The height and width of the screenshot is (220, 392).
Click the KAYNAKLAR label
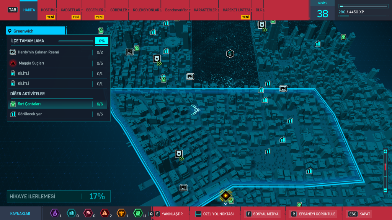[x=20, y=214]
